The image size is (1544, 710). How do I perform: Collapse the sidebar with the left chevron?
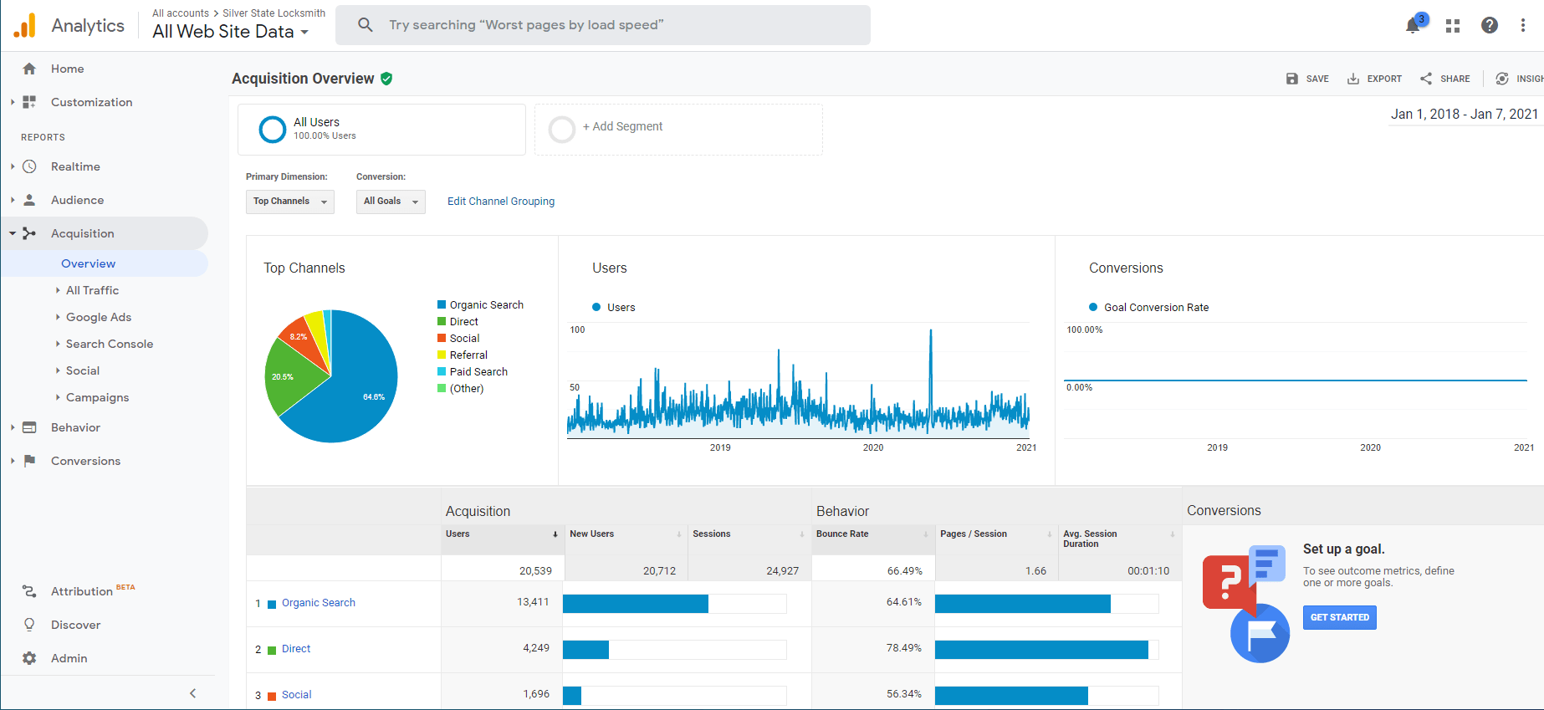[193, 693]
